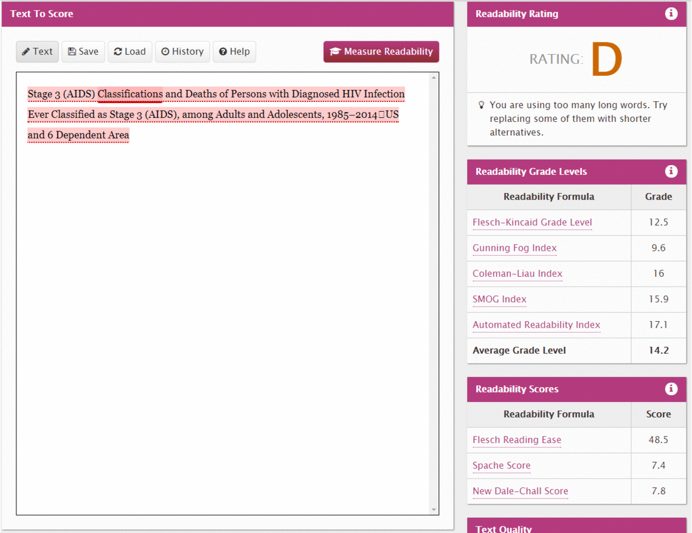Image resolution: width=692 pixels, height=533 pixels.
Task: Open the Spache Score link
Action: click(501, 466)
